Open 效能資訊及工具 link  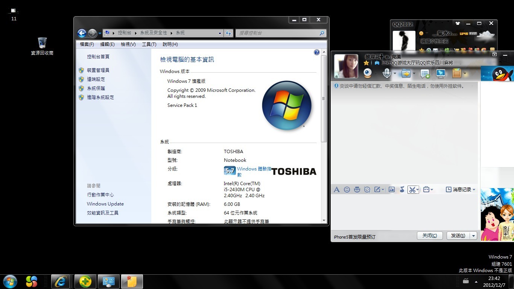(103, 213)
